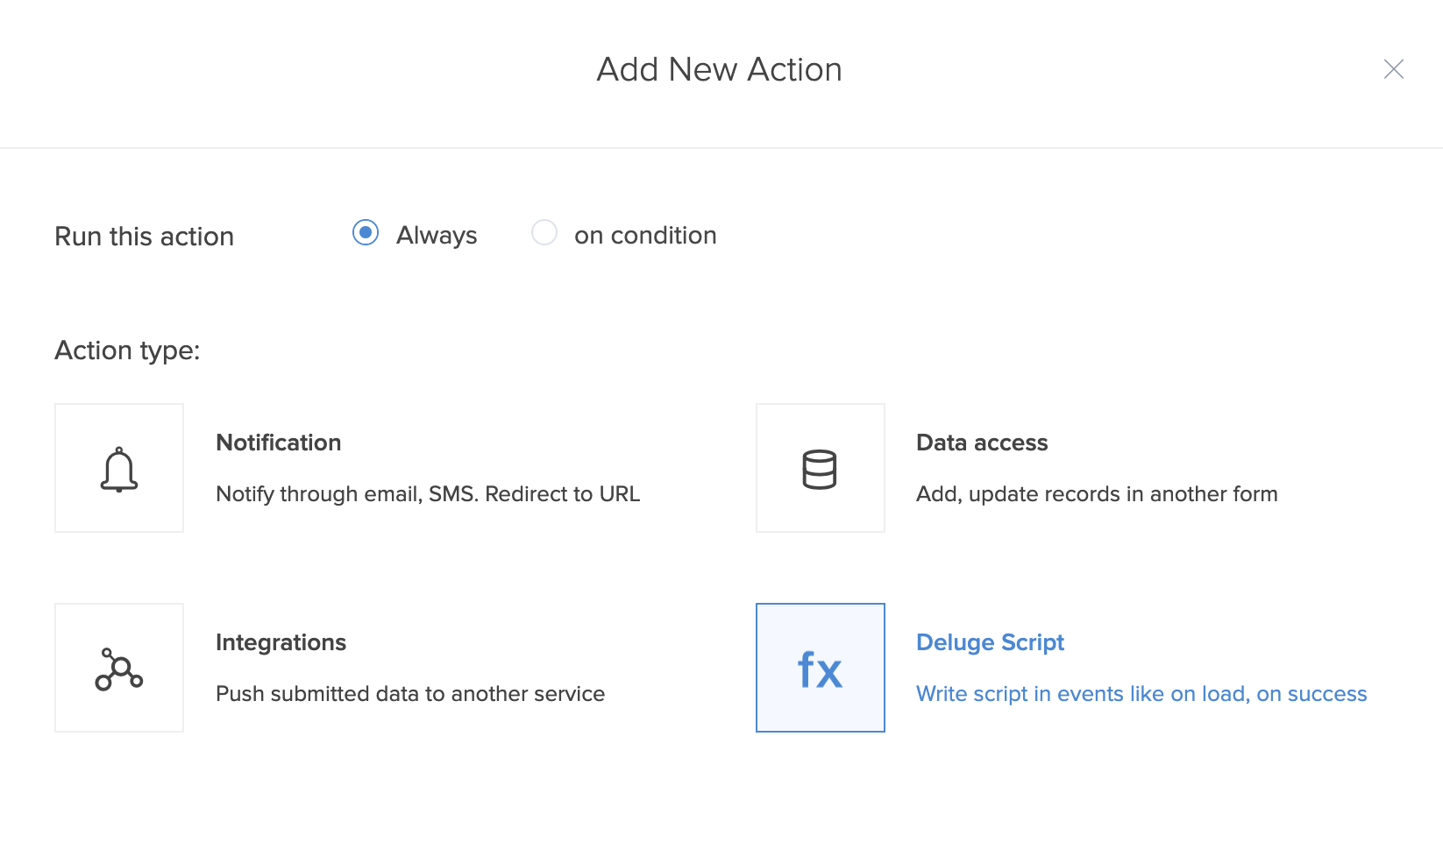The width and height of the screenshot is (1443, 864).
Task: Click the Always option label
Action: coord(437,236)
